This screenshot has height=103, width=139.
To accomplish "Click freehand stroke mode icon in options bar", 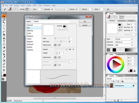I will click(27, 9).
